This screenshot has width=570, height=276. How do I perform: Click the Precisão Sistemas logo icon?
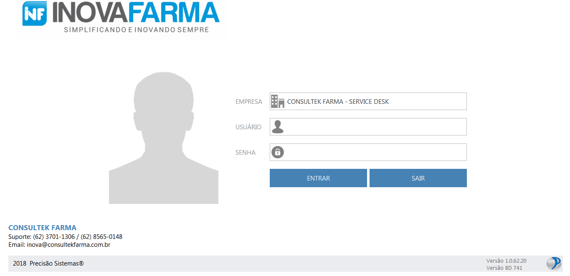point(554,263)
